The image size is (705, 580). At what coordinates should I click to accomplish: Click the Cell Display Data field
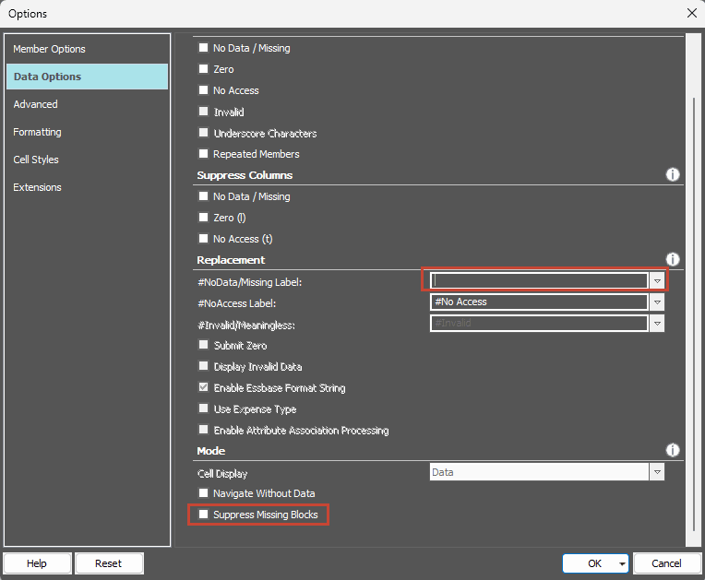539,472
